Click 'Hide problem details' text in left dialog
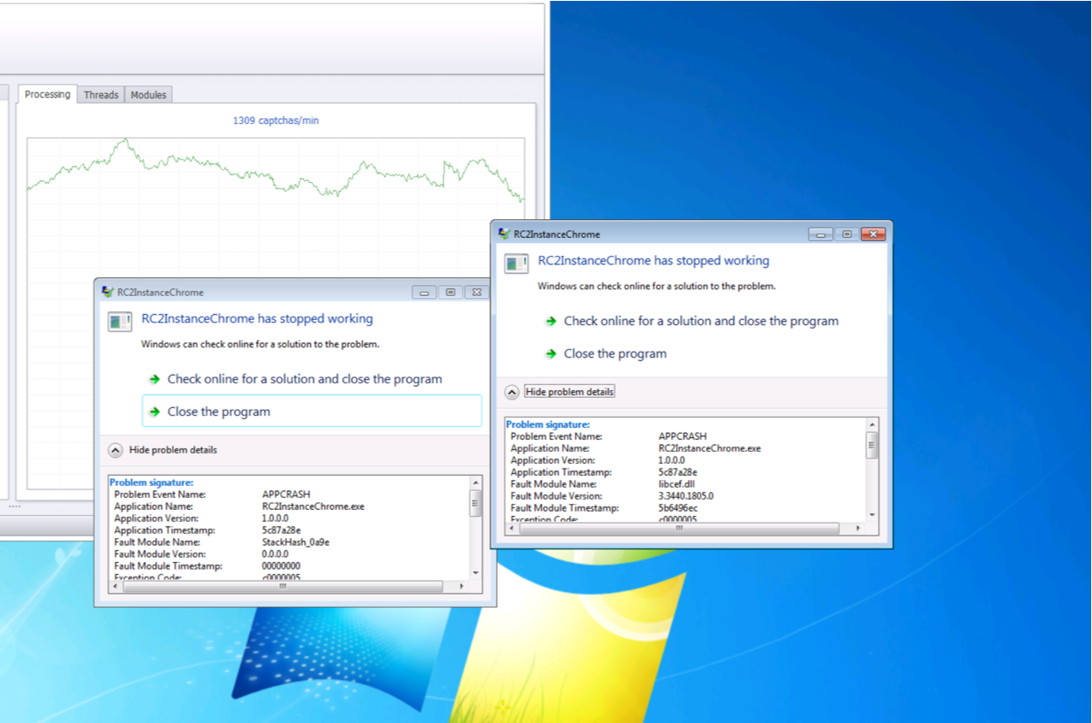Image resolution: width=1092 pixels, height=723 pixels. (x=173, y=449)
